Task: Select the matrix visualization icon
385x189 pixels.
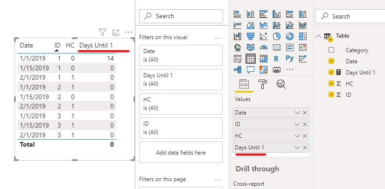Action: click(264, 59)
